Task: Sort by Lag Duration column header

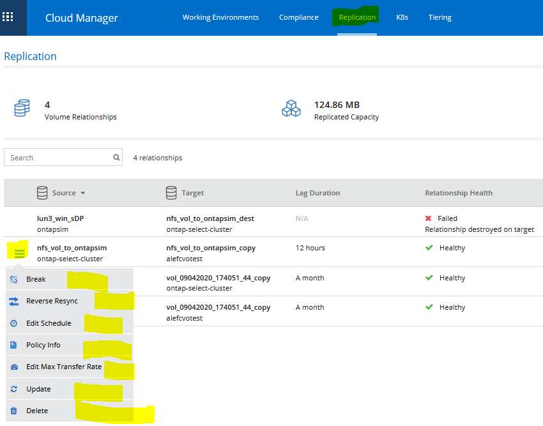Action: [x=318, y=193]
